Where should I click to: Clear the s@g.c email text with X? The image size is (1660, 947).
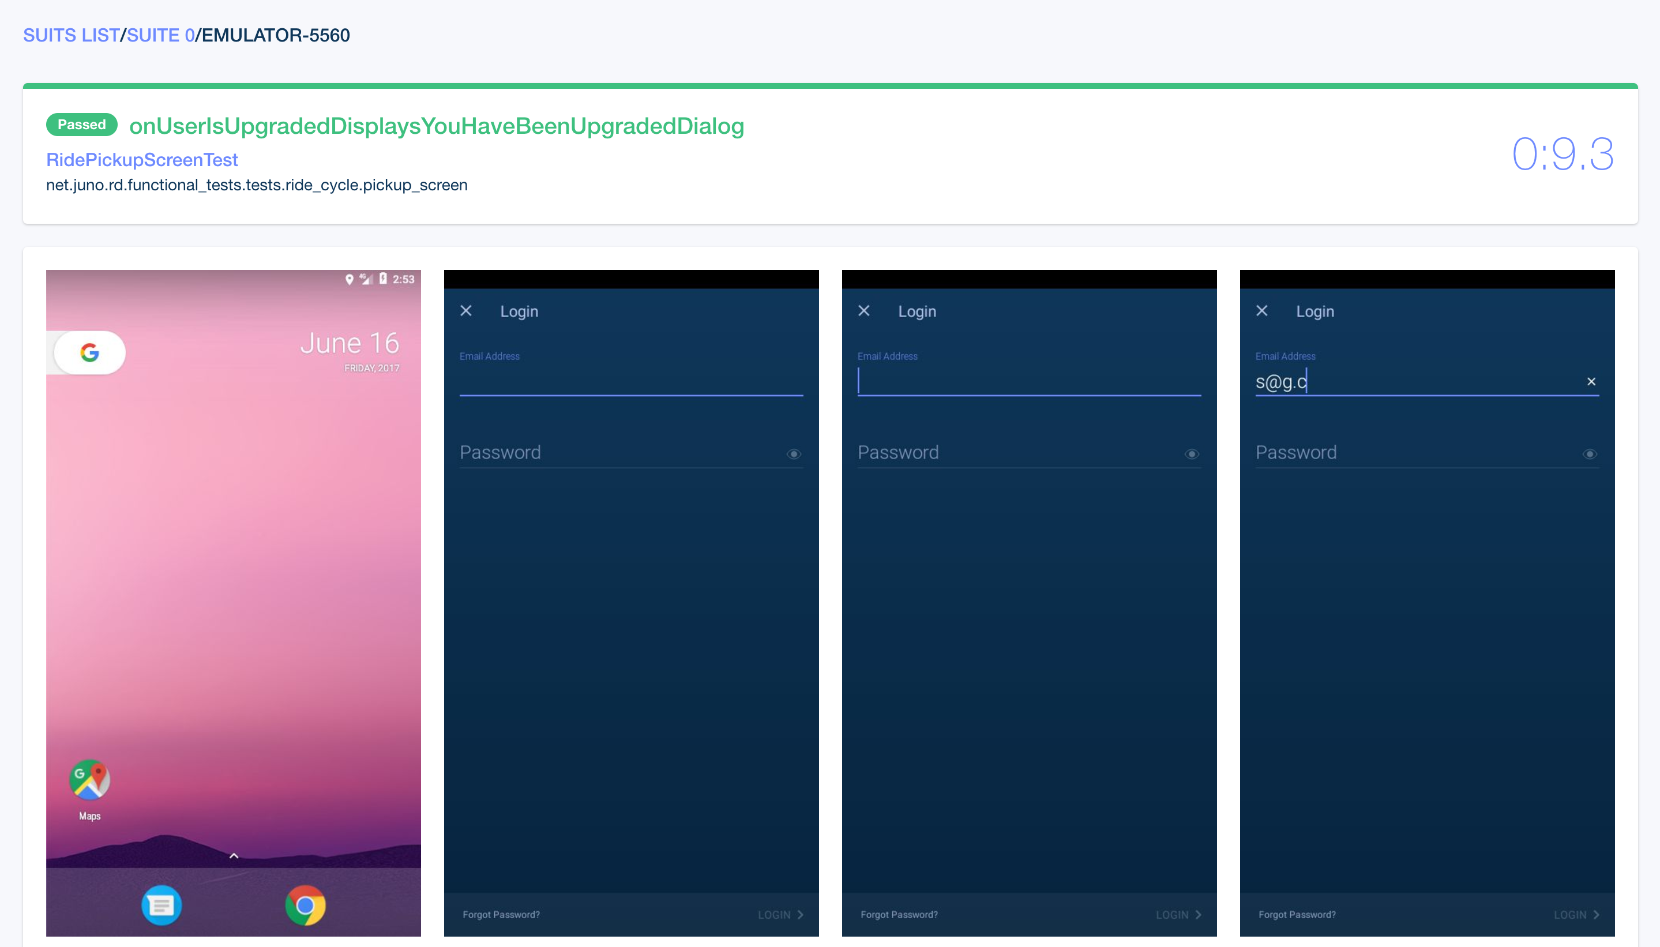pos(1591,382)
